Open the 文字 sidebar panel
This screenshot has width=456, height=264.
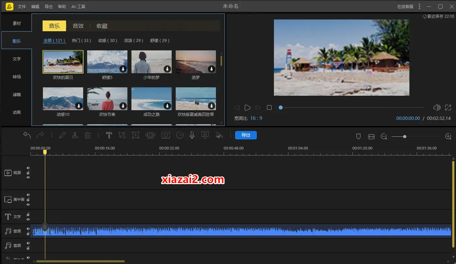[17, 59]
